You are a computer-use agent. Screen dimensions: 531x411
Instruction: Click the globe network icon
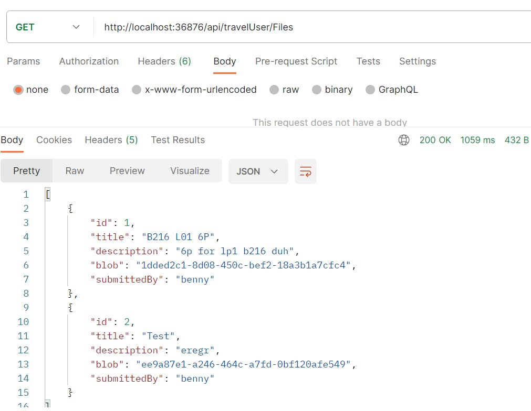404,140
